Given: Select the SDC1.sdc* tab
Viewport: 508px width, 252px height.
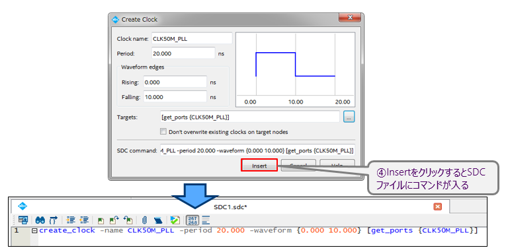Looking at the screenshot, I should pos(230,206).
